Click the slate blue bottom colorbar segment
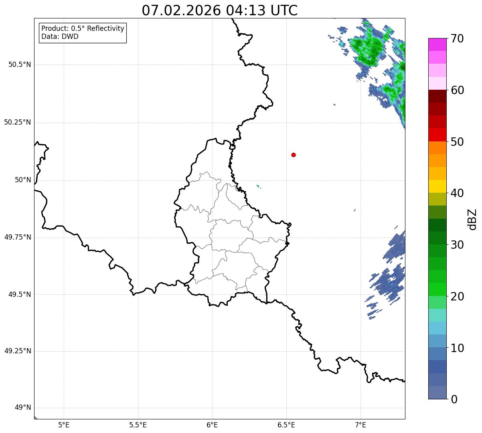482x433 pixels. click(437, 393)
